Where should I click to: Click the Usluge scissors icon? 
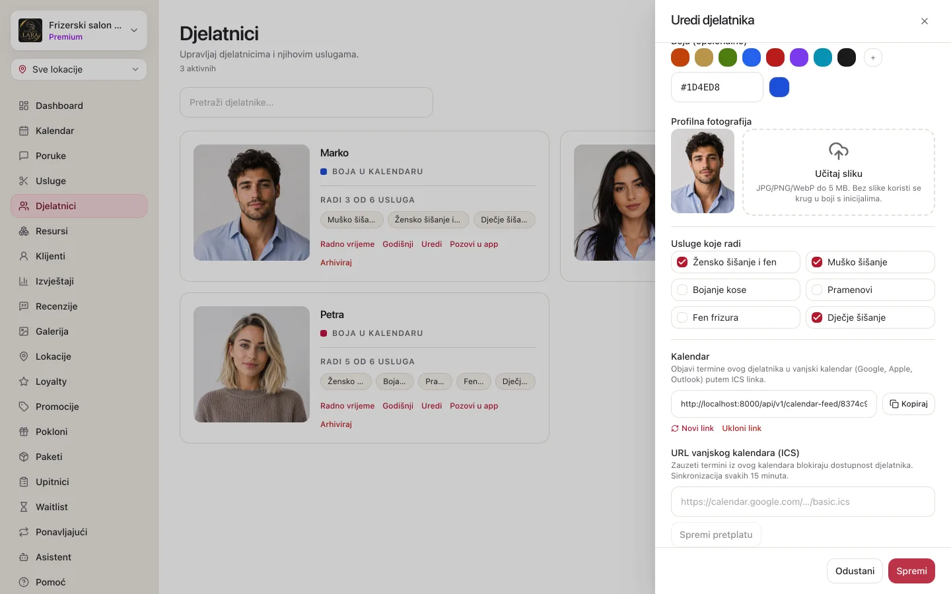pos(24,181)
